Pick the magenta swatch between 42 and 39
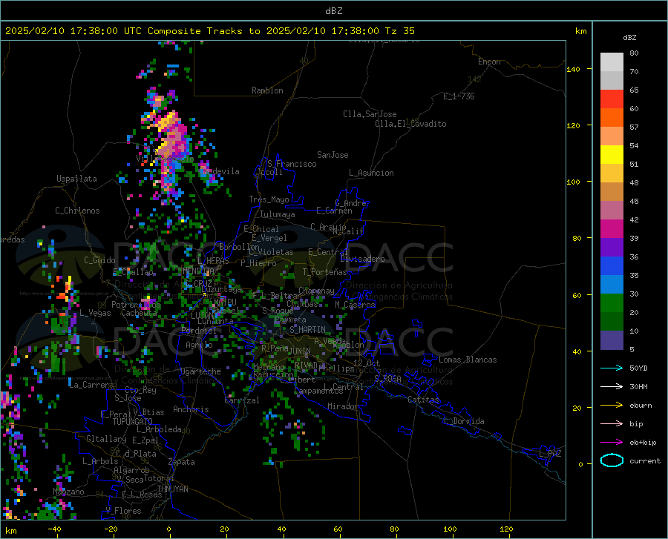The width and height of the screenshot is (668, 539). tap(612, 229)
